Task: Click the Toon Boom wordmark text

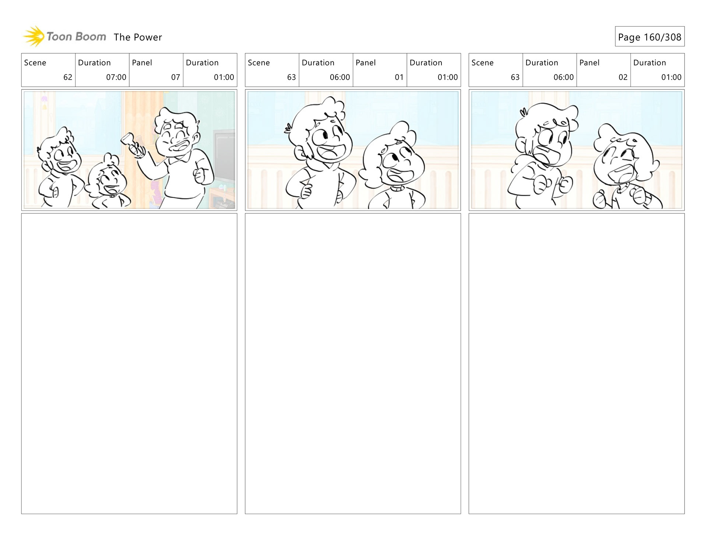Action: point(76,36)
